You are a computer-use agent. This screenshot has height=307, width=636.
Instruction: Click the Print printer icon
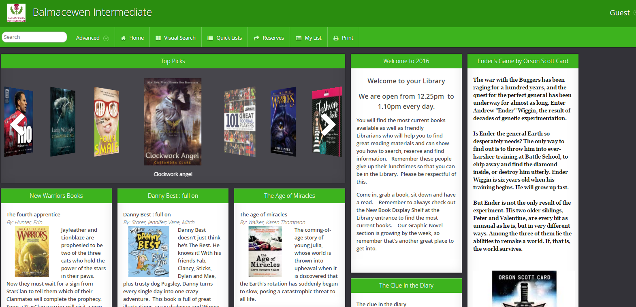(x=336, y=38)
